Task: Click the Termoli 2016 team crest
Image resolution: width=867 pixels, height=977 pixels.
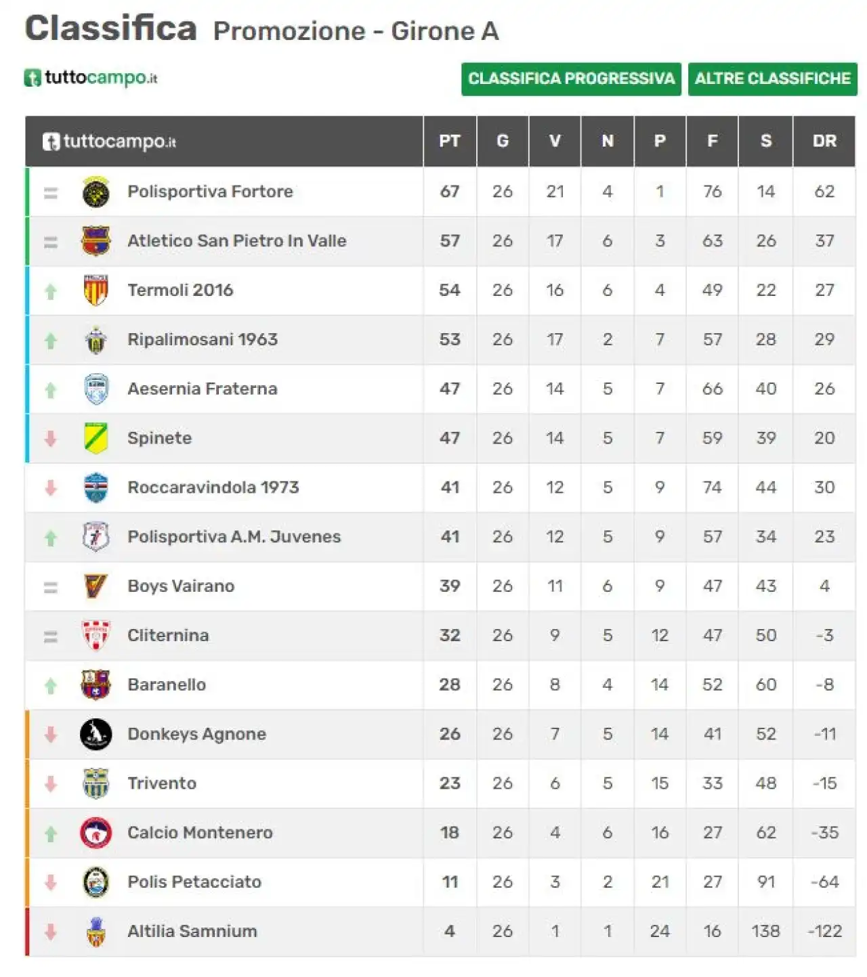Action: click(x=96, y=290)
